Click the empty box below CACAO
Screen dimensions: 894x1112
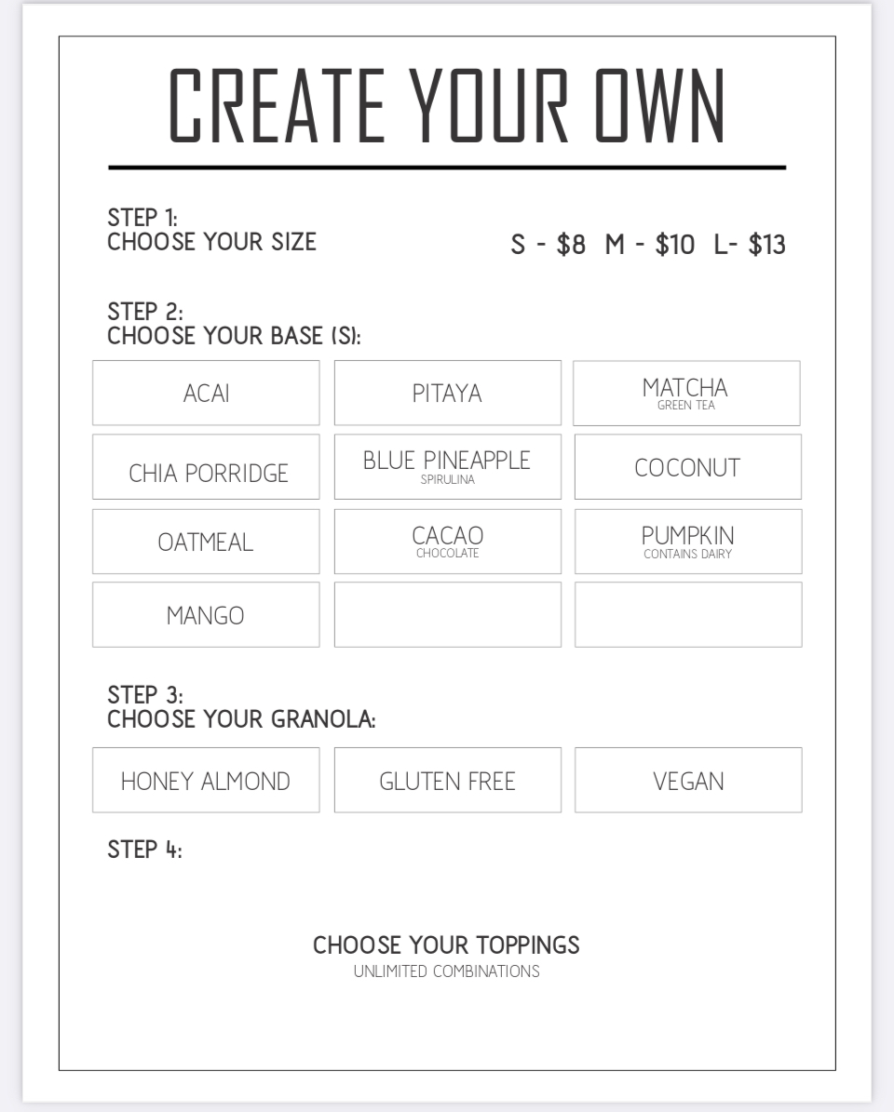[447, 615]
